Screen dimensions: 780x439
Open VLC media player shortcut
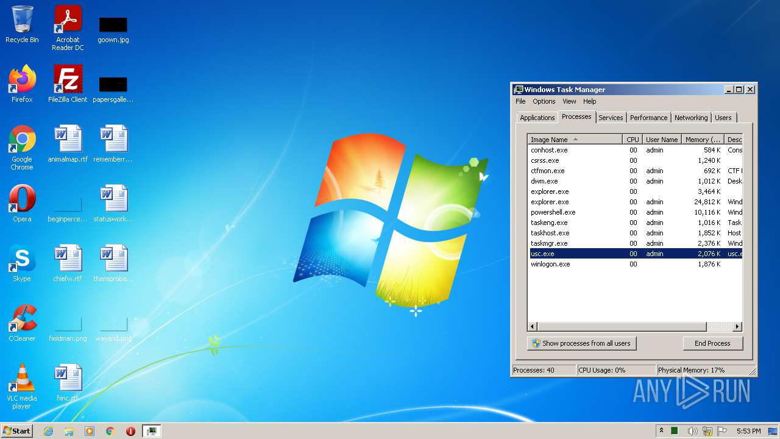(22, 387)
